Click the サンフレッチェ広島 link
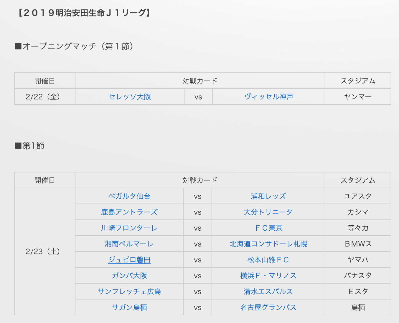 coord(129,292)
